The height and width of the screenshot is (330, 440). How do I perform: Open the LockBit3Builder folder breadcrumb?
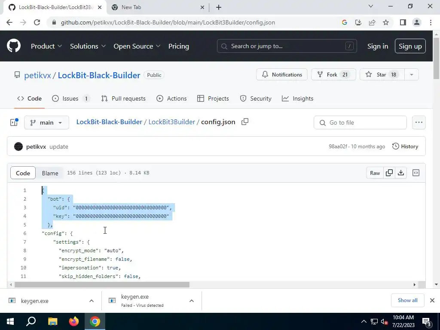pyautogui.click(x=171, y=122)
